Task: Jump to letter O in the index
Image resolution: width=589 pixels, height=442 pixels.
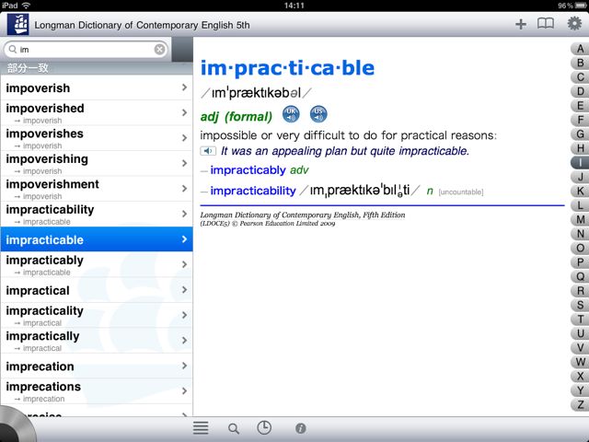Action: pos(580,249)
